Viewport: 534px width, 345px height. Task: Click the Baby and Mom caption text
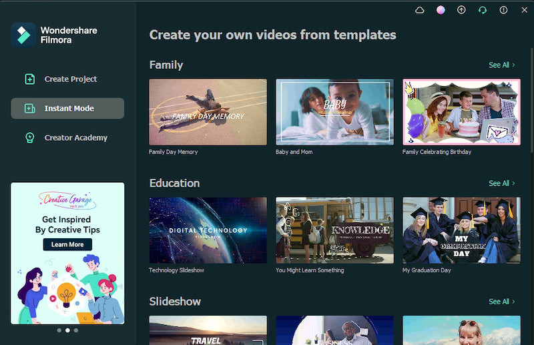click(294, 152)
